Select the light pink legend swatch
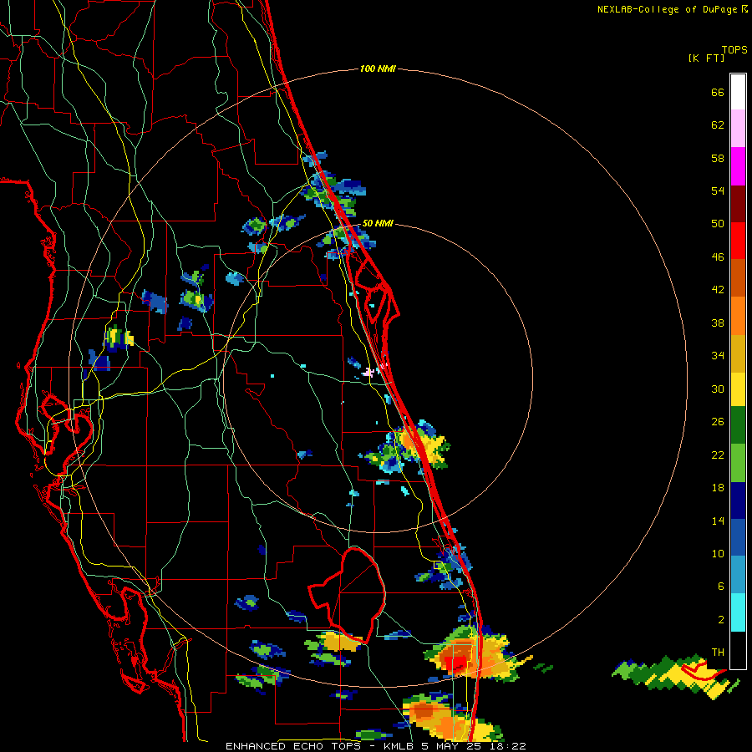 click(x=738, y=129)
